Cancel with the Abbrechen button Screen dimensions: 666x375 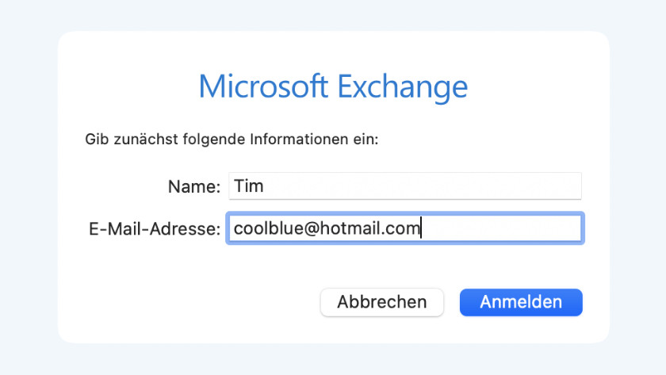(x=382, y=302)
